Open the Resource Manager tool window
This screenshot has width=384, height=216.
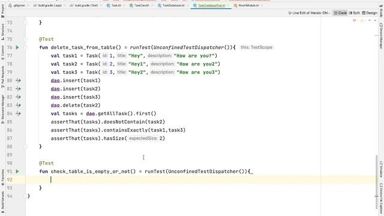(x=2, y=109)
